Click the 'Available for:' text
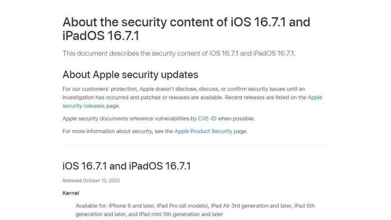This screenshot has width=391, height=220. (x=91, y=206)
